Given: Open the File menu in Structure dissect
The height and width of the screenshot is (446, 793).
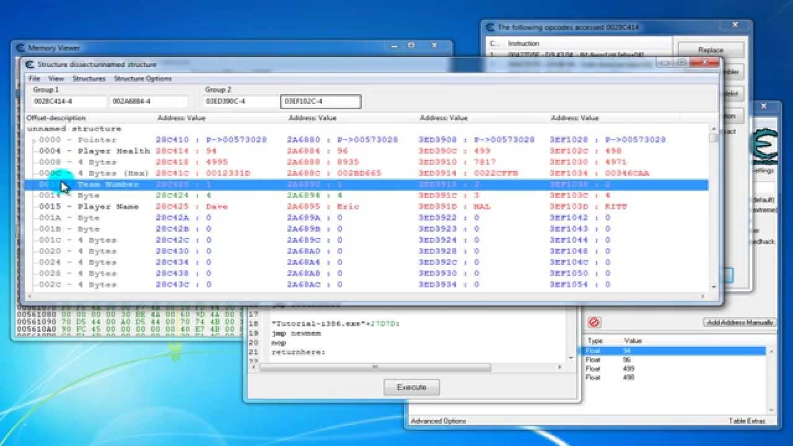Looking at the screenshot, I should pyautogui.click(x=34, y=79).
